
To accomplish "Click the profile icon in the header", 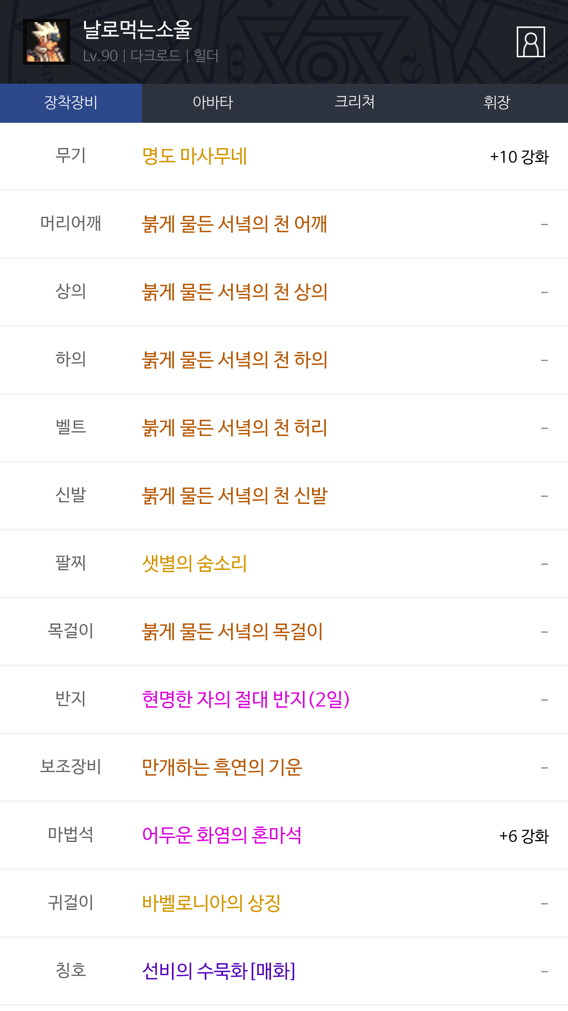I will 531,42.
